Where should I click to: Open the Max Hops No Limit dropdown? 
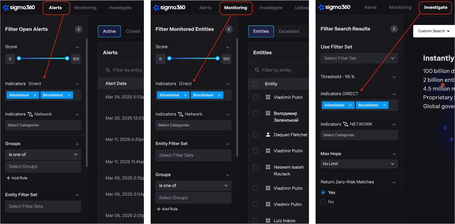359,164
